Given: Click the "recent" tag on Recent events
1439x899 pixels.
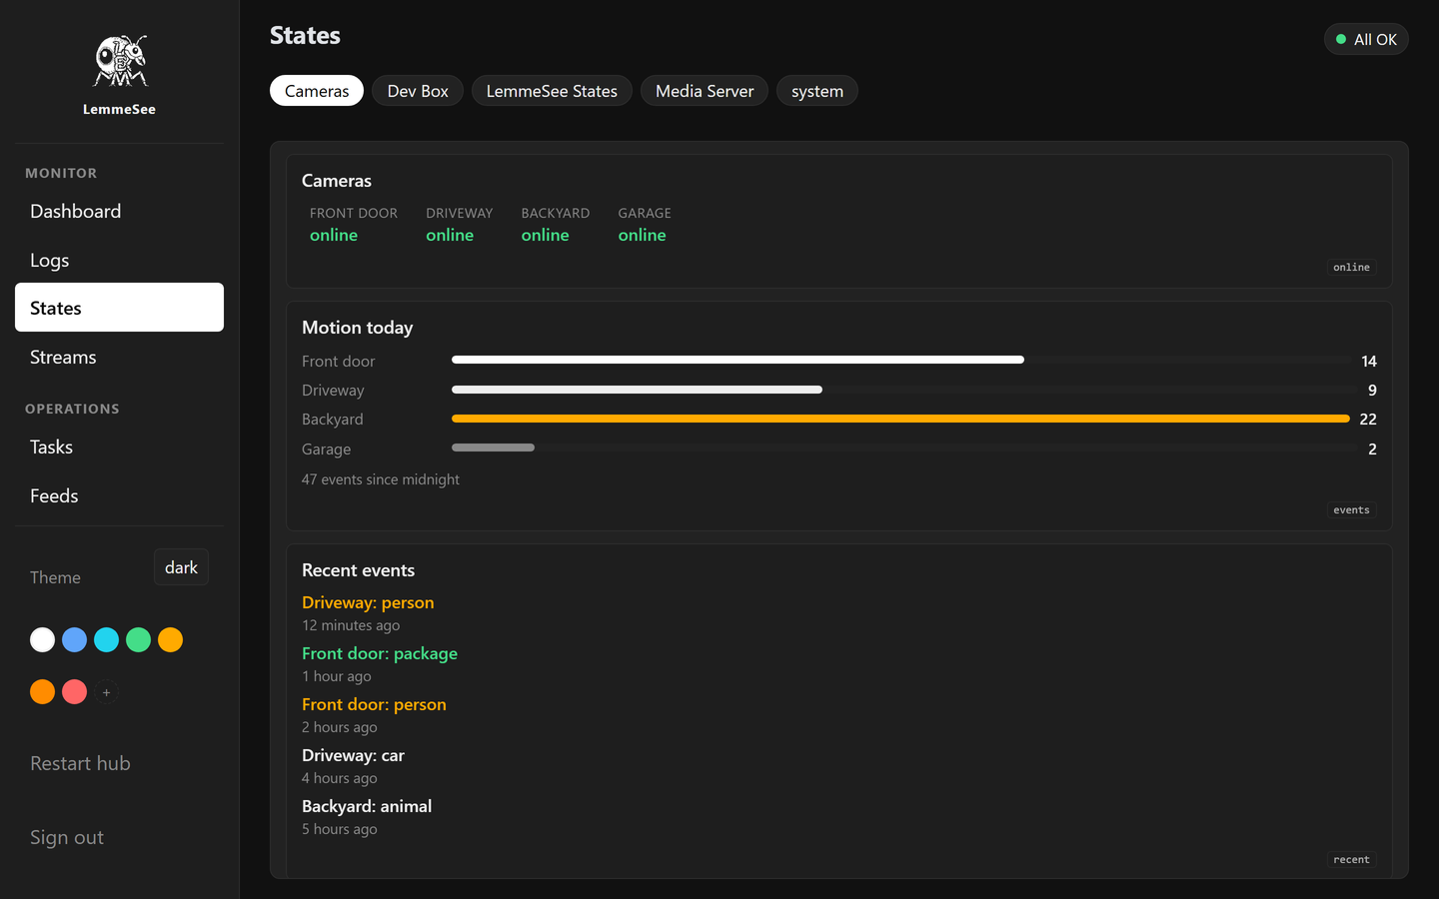Looking at the screenshot, I should pyautogui.click(x=1351, y=860).
